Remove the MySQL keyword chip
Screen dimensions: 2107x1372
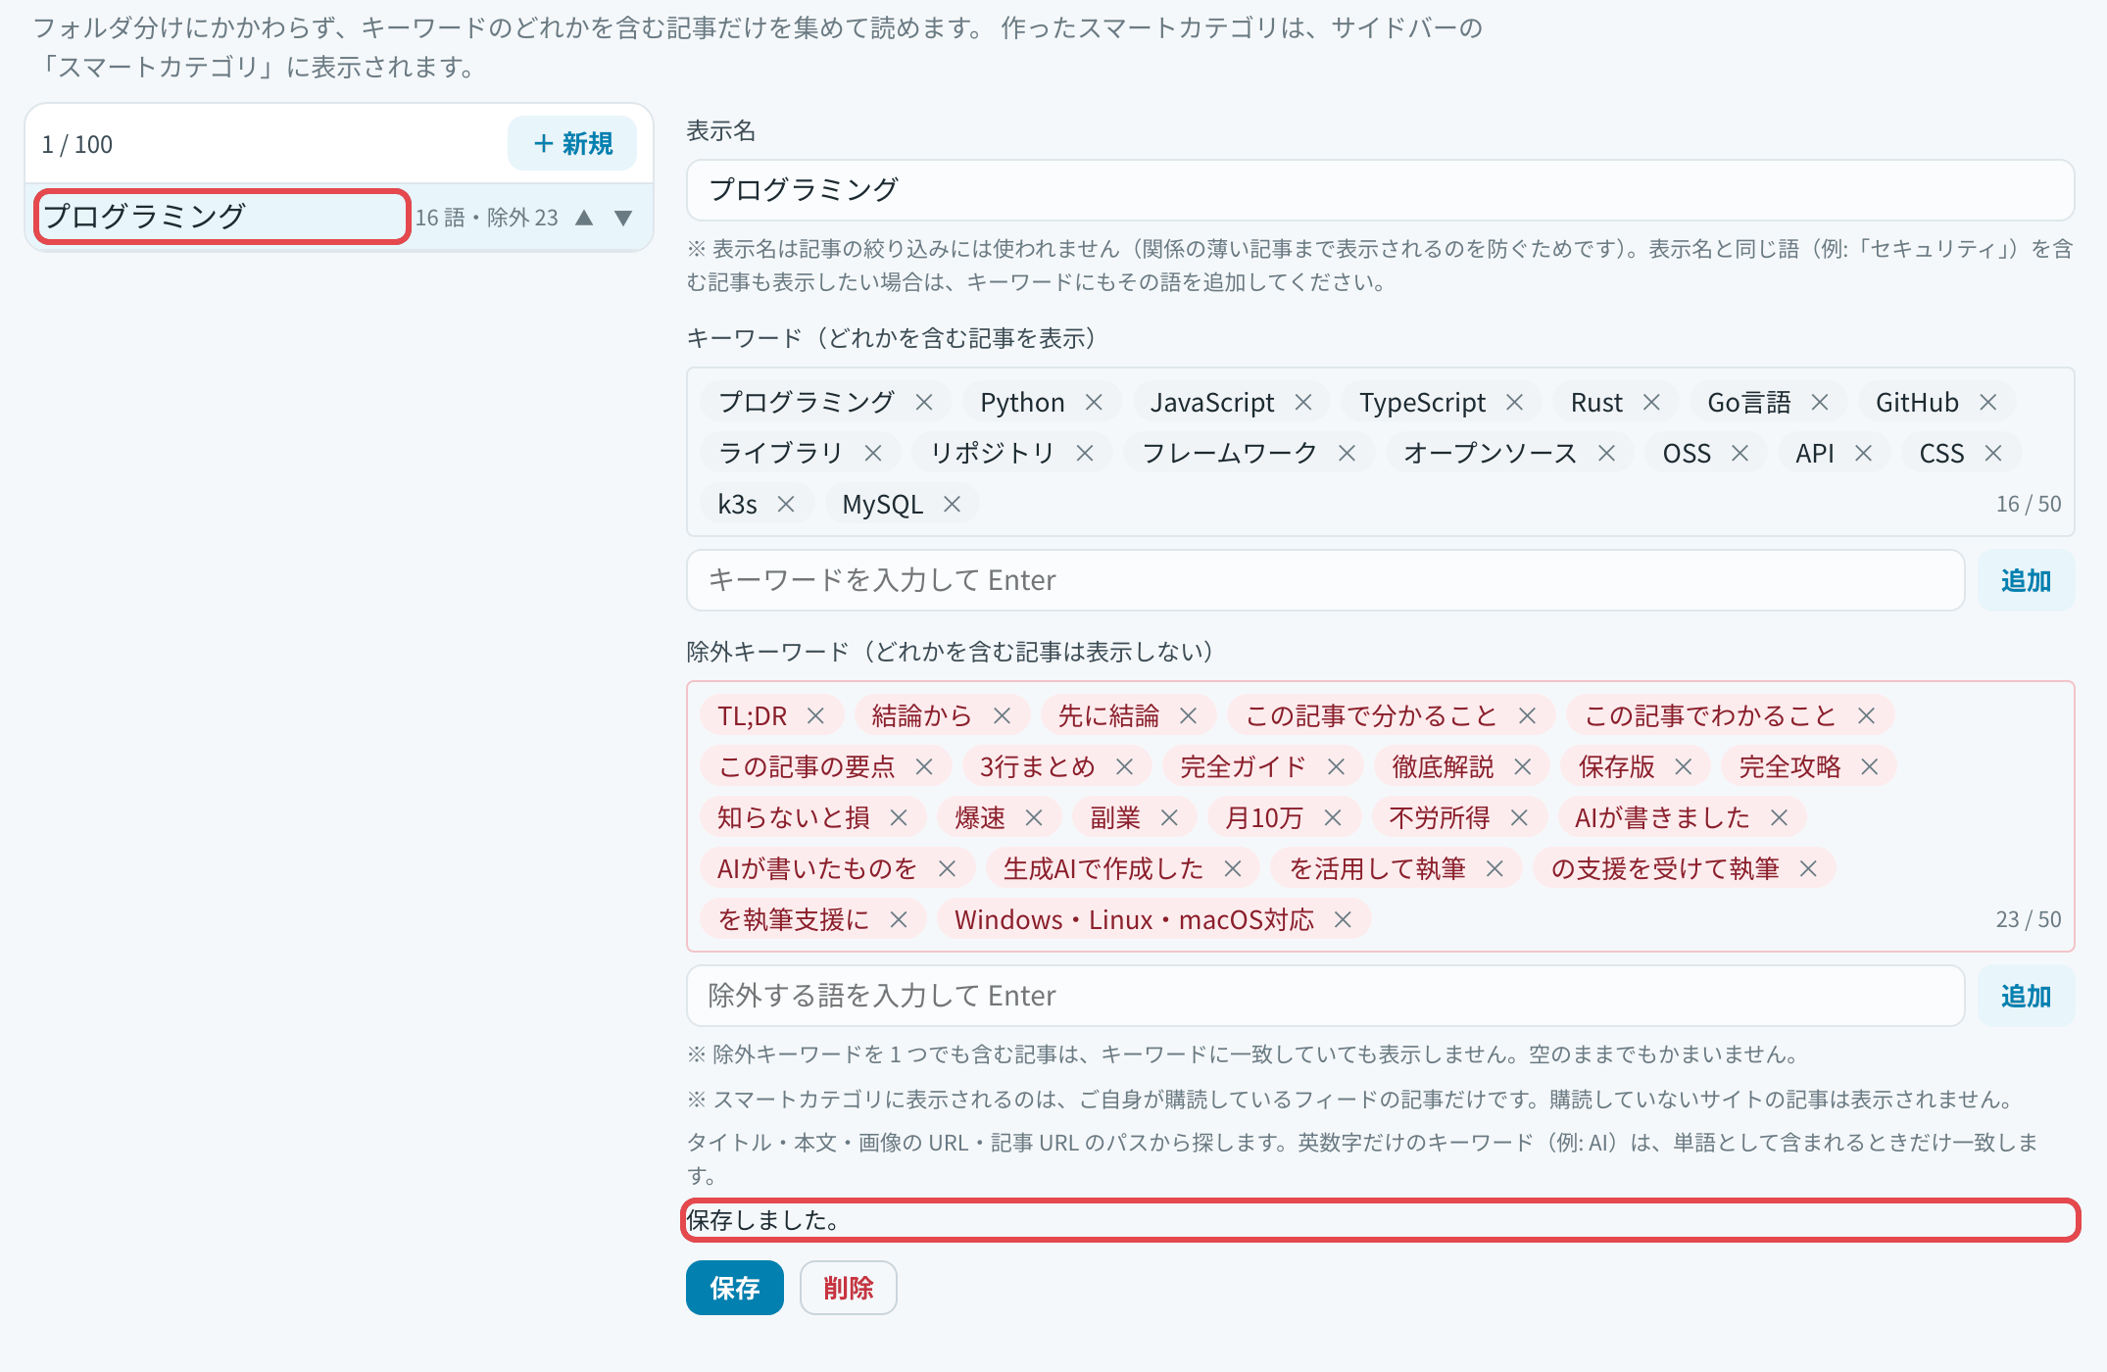coord(952,505)
